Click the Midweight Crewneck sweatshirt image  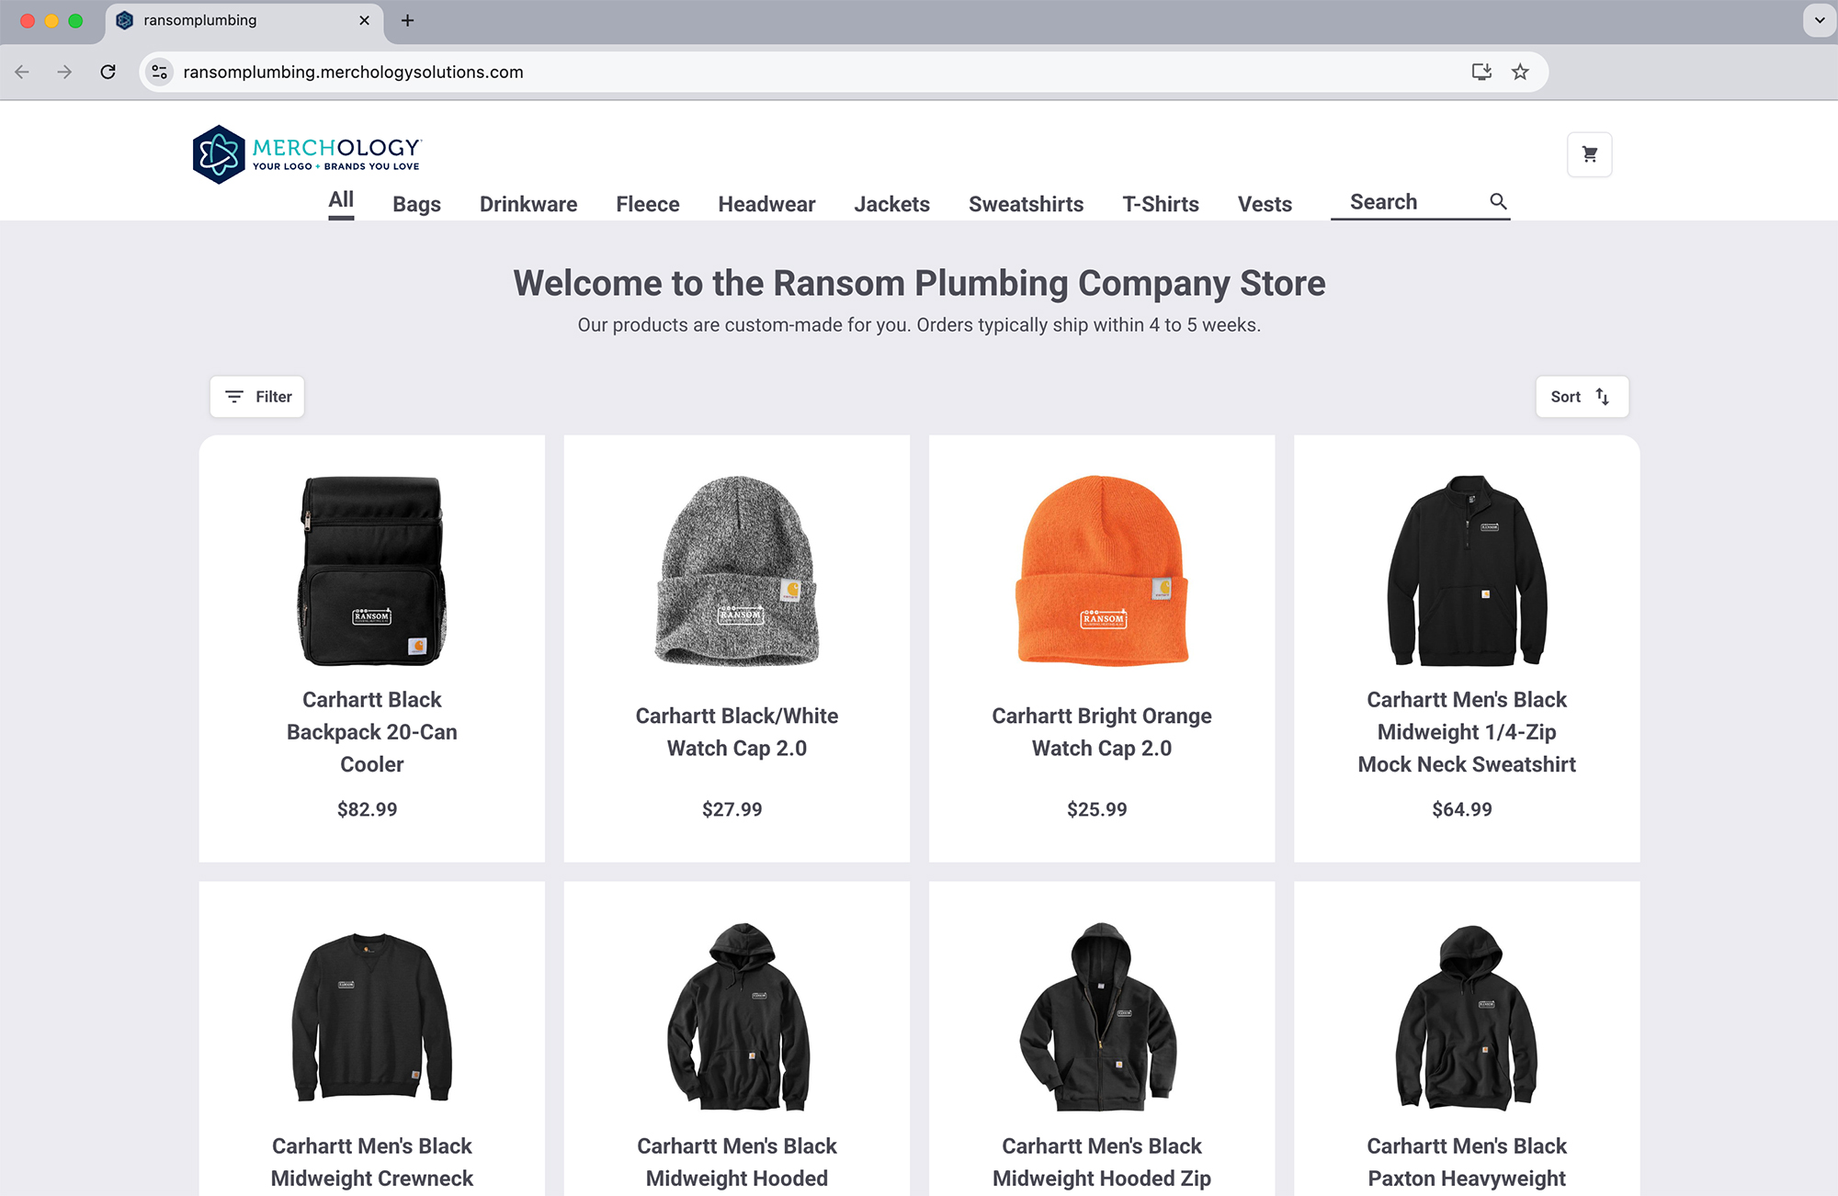(x=372, y=1017)
